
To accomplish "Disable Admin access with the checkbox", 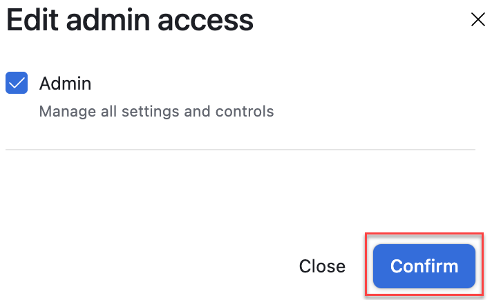I will (17, 83).
